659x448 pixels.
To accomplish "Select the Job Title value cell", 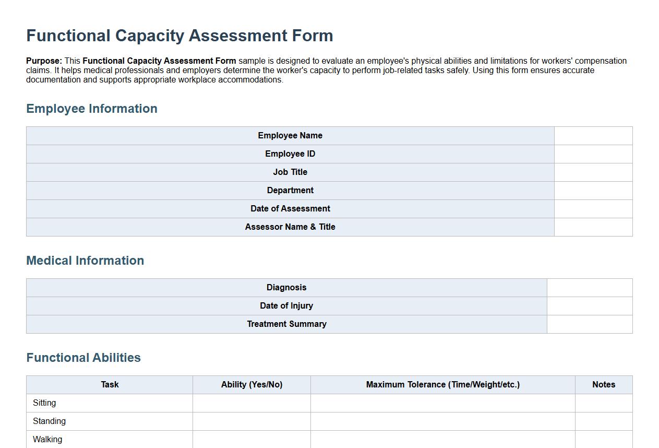I will point(592,172).
